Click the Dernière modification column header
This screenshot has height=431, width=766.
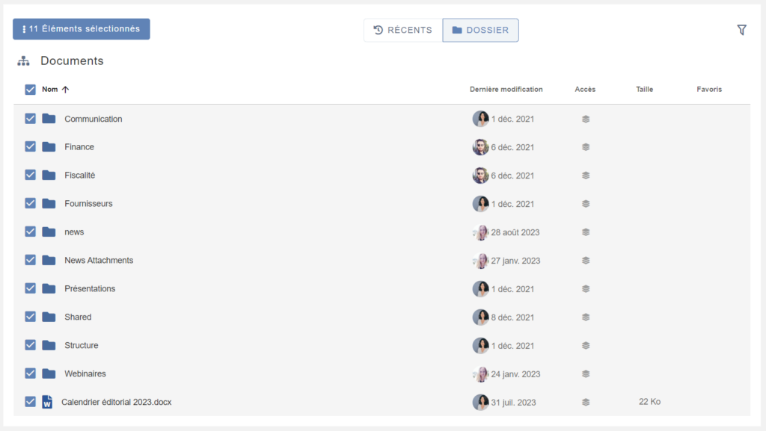click(506, 90)
